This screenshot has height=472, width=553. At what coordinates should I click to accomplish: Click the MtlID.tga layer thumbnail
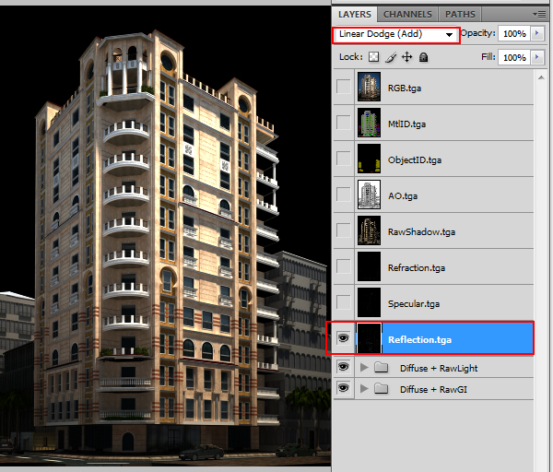pos(369,123)
